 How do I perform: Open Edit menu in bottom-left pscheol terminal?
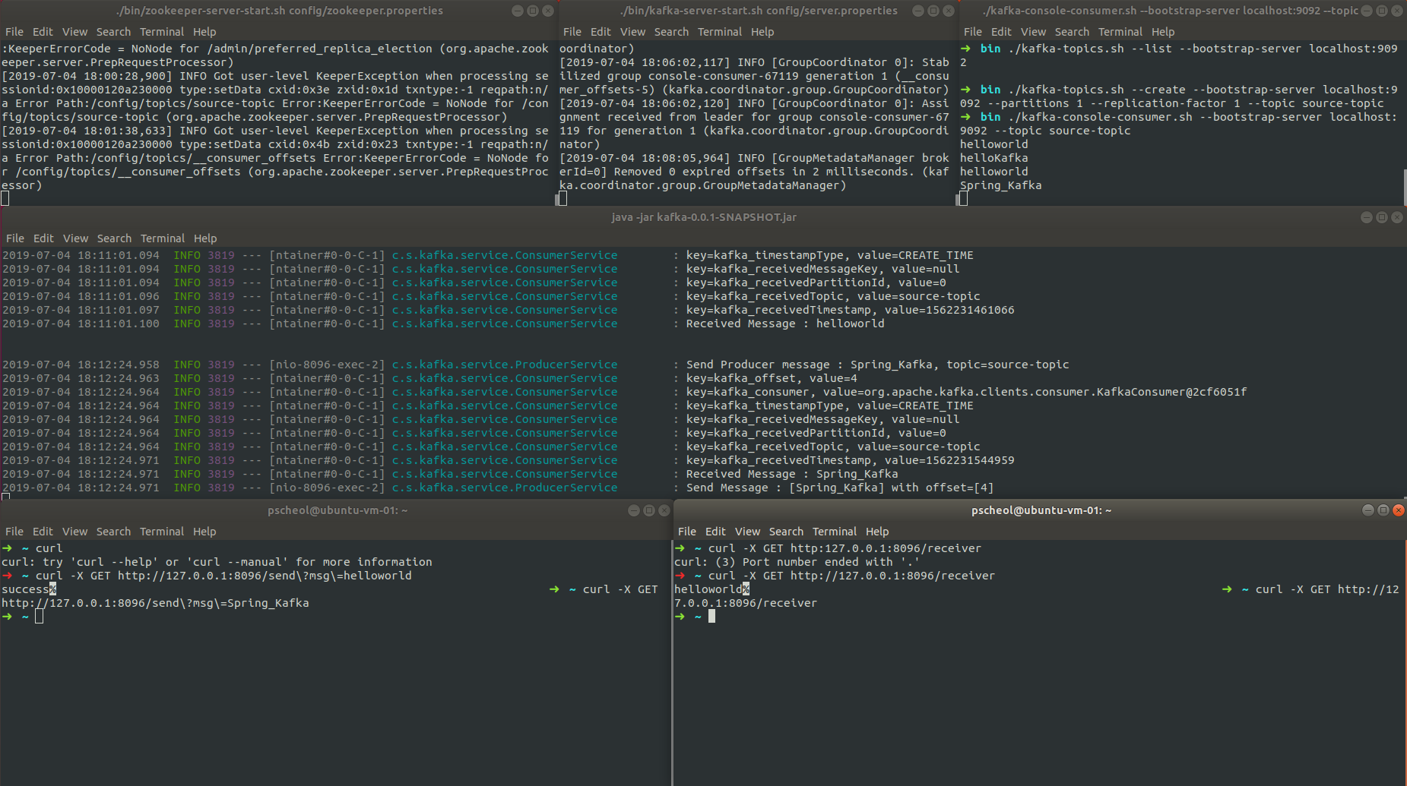pos(43,532)
